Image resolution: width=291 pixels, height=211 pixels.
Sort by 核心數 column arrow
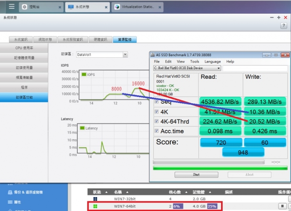click(186, 192)
